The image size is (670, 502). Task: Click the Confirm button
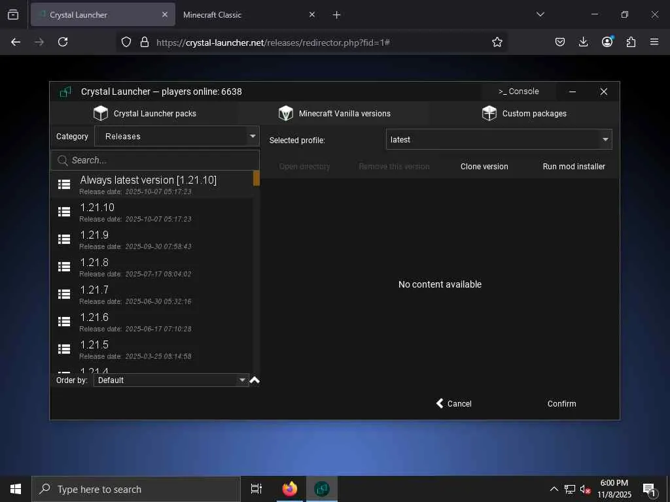pos(561,403)
